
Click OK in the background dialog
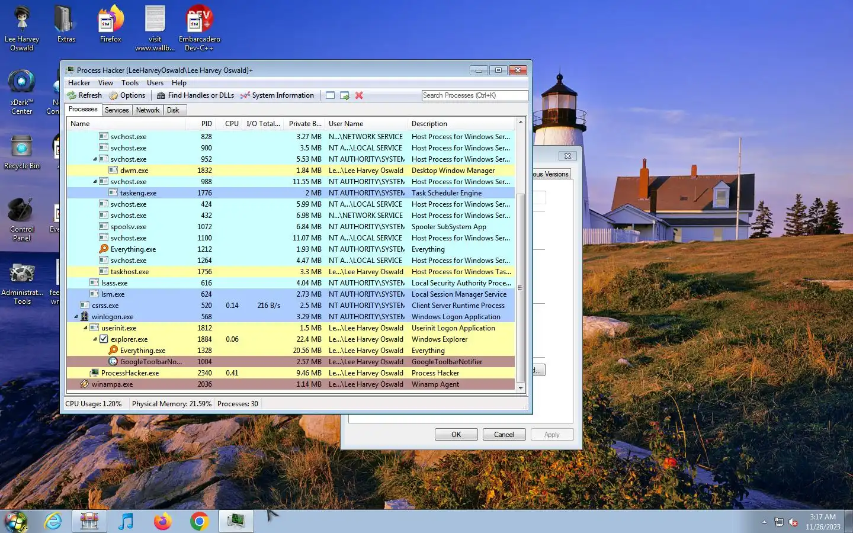click(x=456, y=435)
